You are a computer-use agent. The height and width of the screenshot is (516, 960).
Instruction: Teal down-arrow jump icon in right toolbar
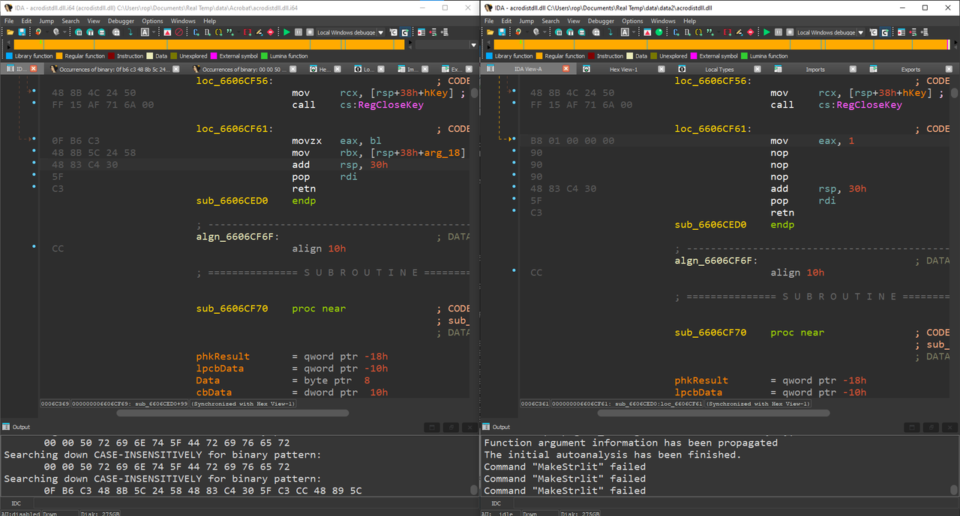(610, 32)
